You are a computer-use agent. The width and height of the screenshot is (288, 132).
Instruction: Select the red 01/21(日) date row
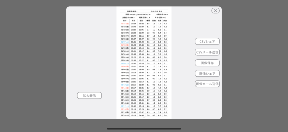pyautogui.click(x=125, y=24)
